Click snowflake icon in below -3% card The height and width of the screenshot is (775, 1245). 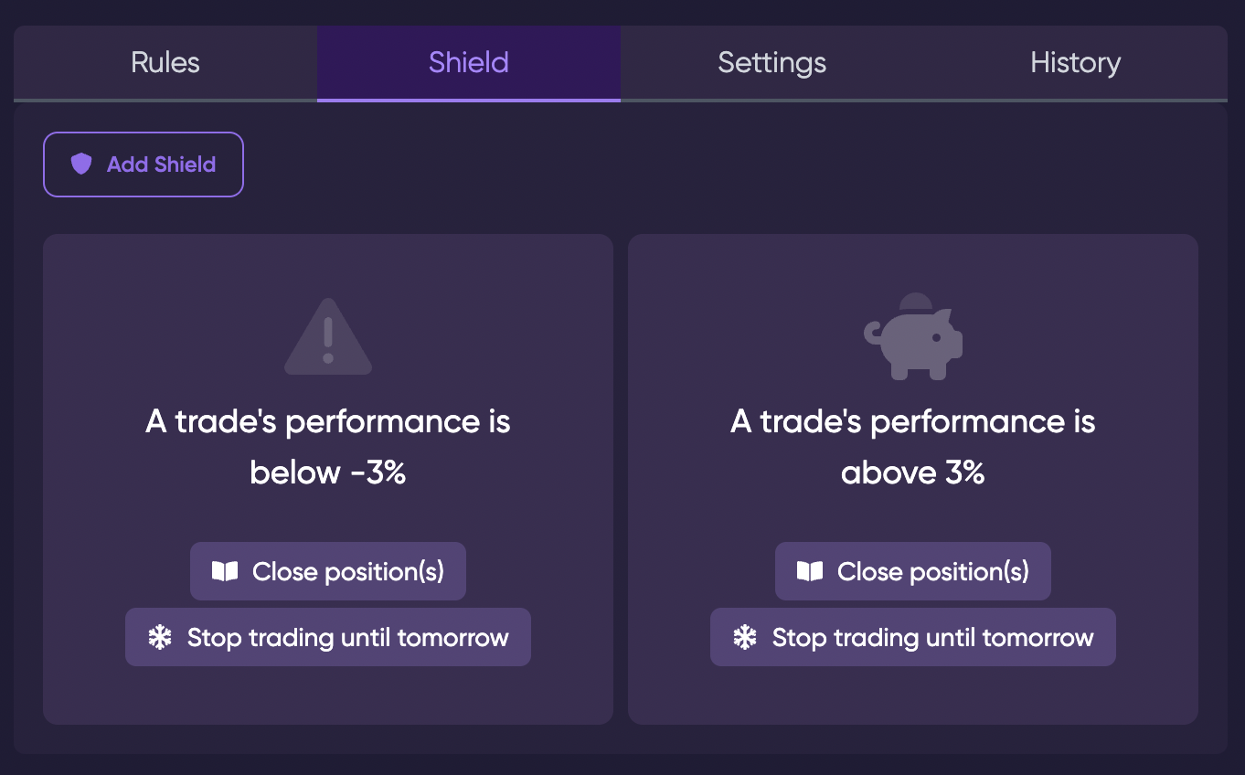[160, 638]
